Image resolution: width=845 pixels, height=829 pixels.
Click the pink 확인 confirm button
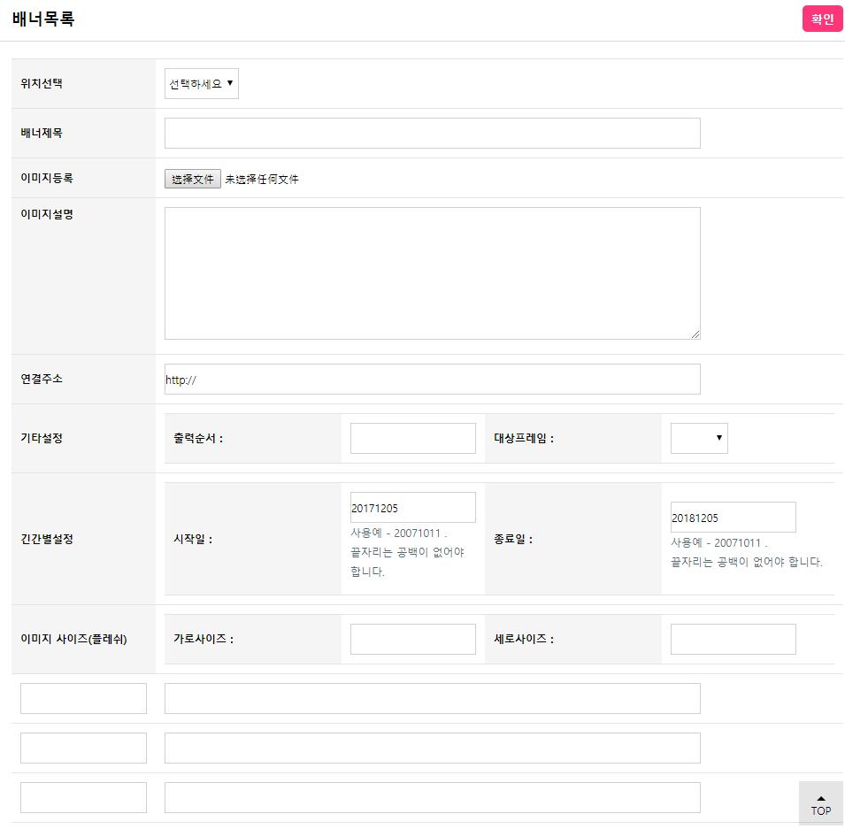click(x=822, y=19)
